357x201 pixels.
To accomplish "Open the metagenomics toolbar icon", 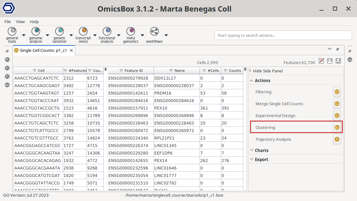I will 131,31.
